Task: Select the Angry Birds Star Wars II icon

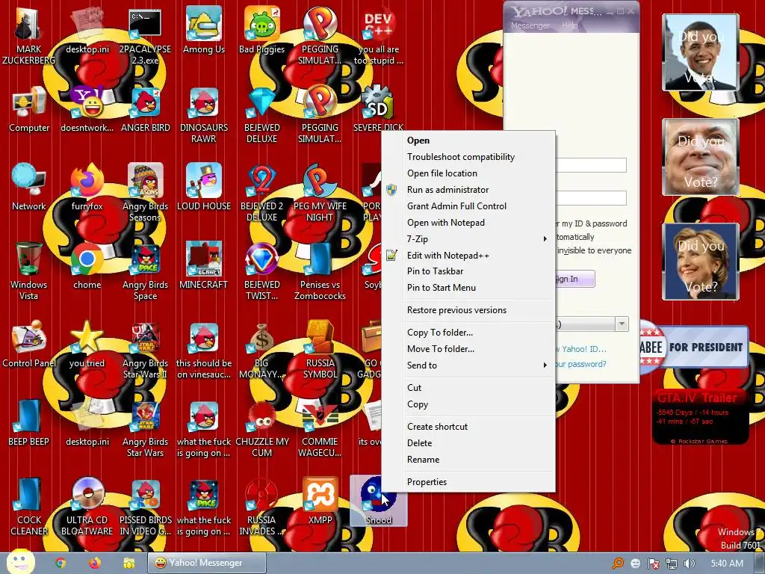Action: click(145, 350)
